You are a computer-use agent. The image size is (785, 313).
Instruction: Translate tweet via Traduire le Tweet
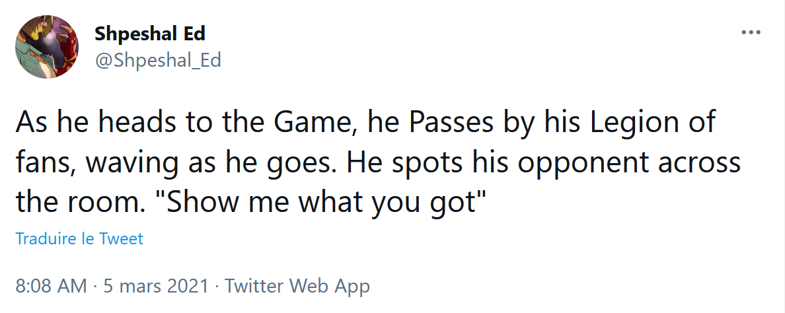tap(79, 238)
